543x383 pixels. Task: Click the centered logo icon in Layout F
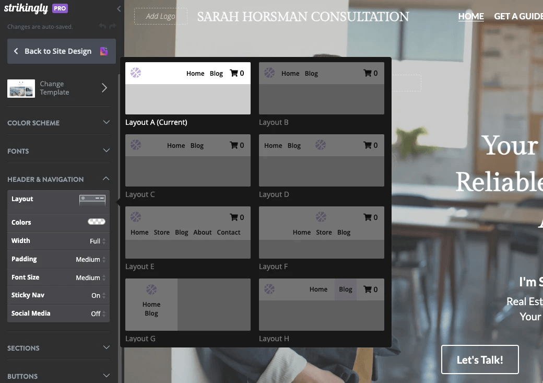321,217
